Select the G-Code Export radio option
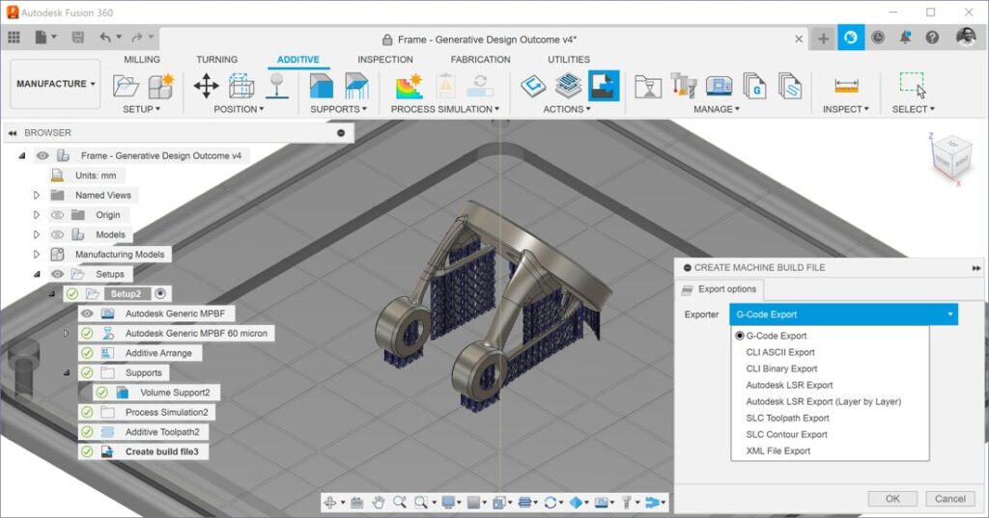 coord(740,336)
